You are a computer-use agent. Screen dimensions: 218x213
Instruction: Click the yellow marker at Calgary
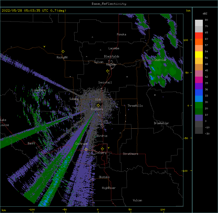[103, 149]
